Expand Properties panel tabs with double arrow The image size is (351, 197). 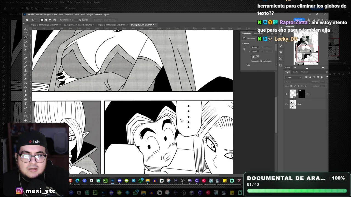(x=271, y=33)
